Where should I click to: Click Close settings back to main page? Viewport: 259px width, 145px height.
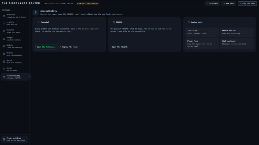coord(15,139)
